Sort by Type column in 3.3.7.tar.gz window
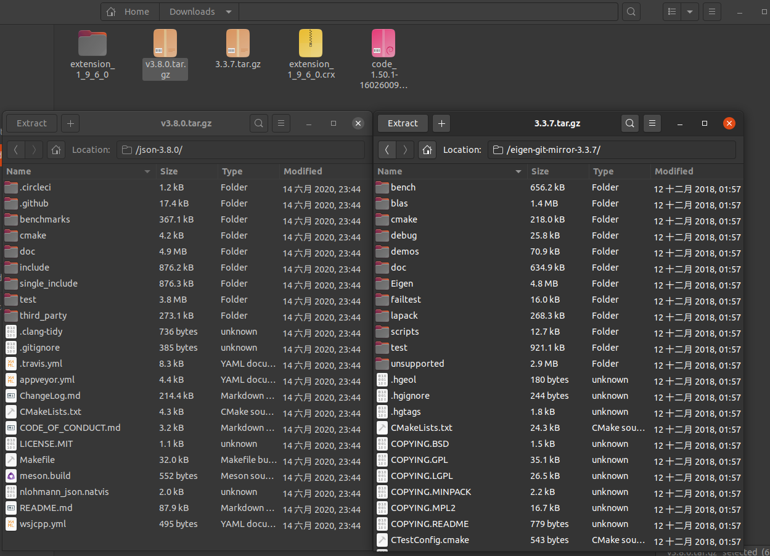Image resolution: width=770 pixels, height=556 pixels. [x=618, y=171]
